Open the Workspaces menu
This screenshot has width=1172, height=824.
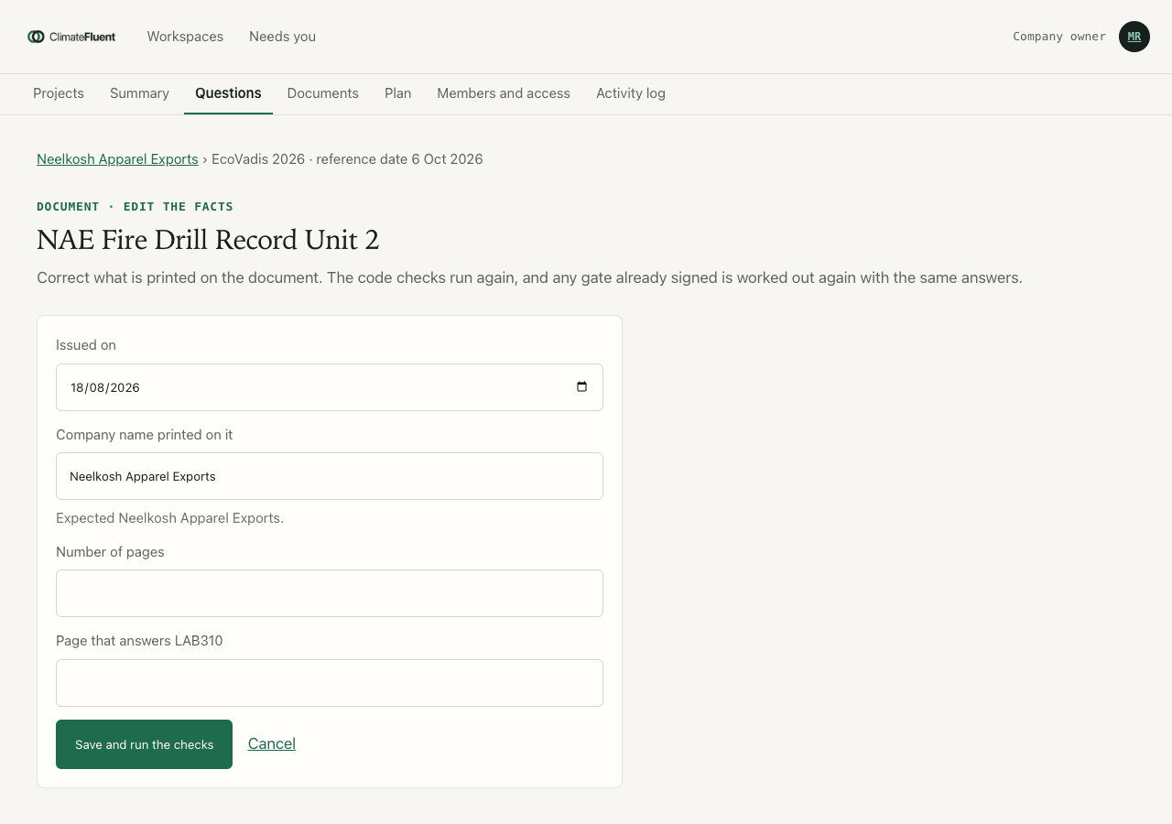[185, 37]
